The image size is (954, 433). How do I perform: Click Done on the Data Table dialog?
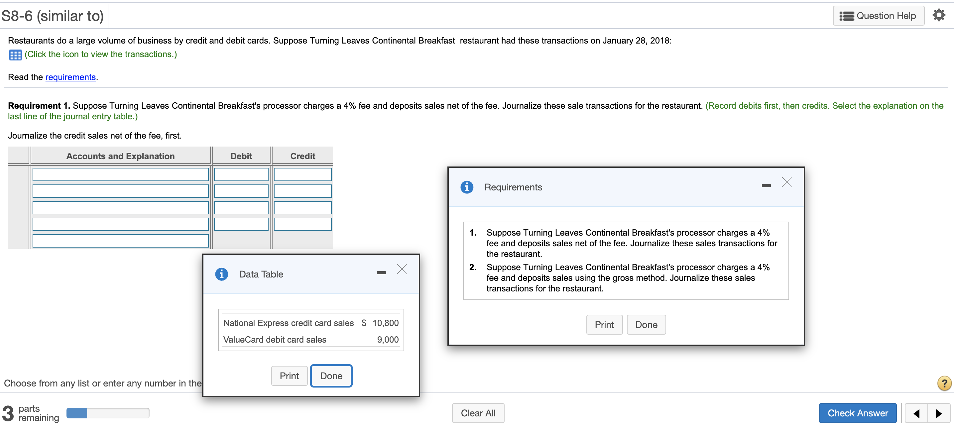(331, 376)
